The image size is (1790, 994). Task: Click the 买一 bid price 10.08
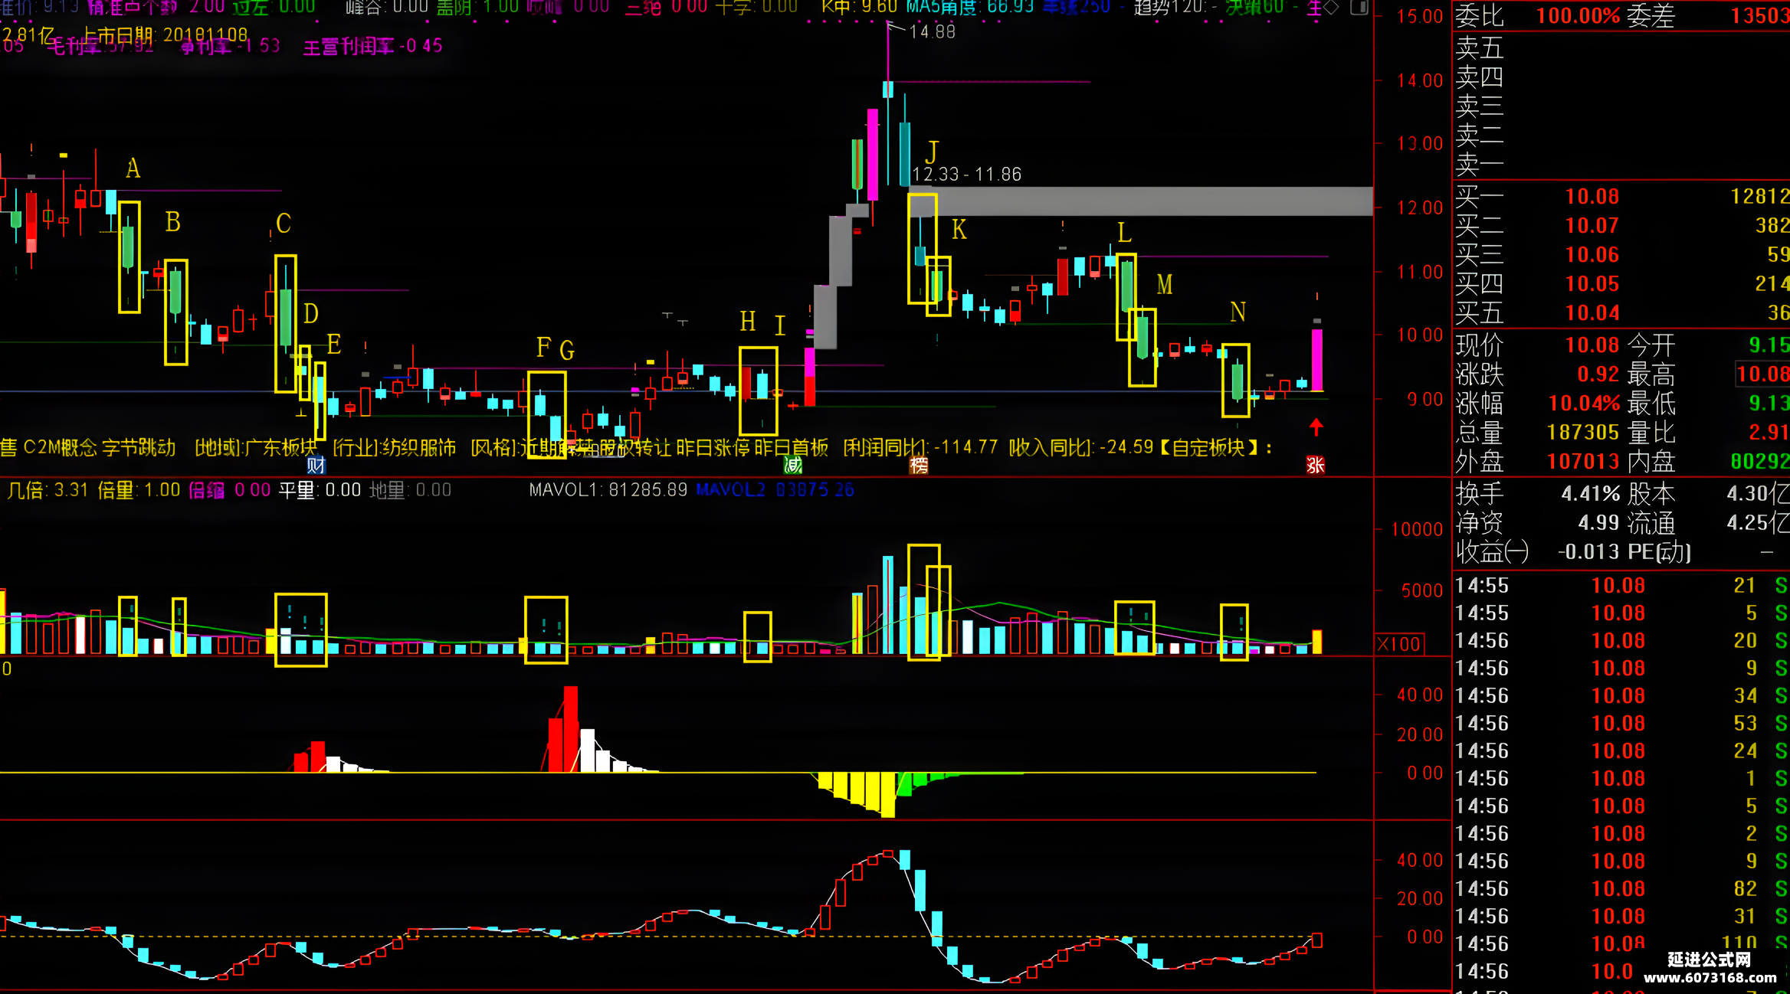tap(1592, 197)
